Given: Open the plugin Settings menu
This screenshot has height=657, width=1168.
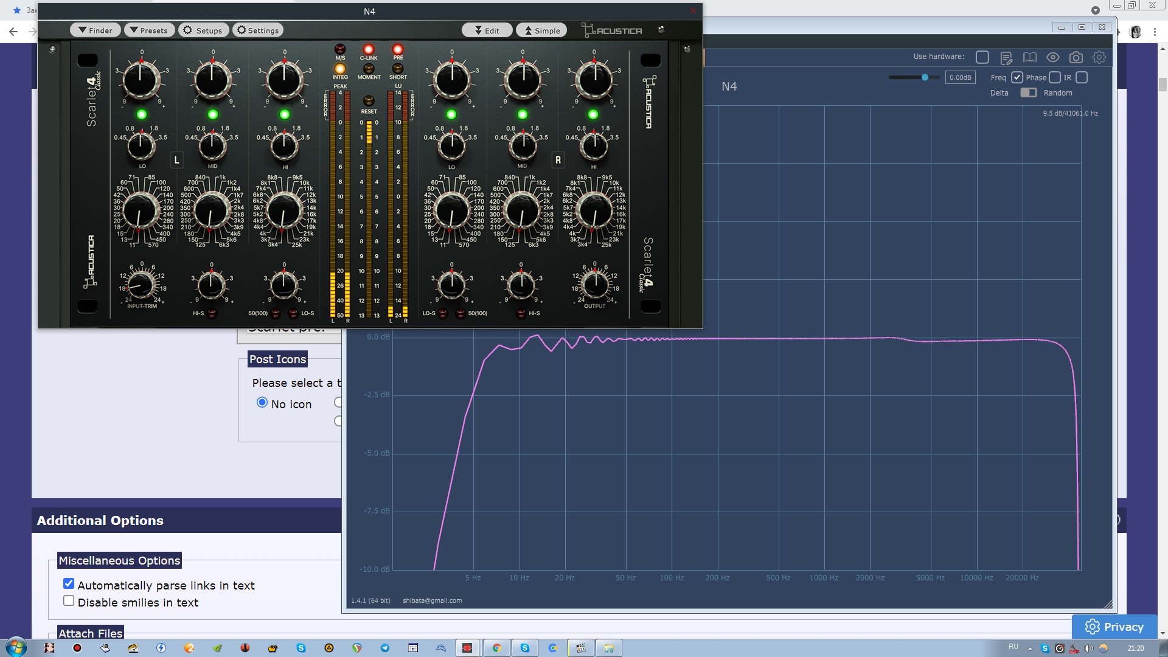Looking at the screenshot, I should pos(258,30).
